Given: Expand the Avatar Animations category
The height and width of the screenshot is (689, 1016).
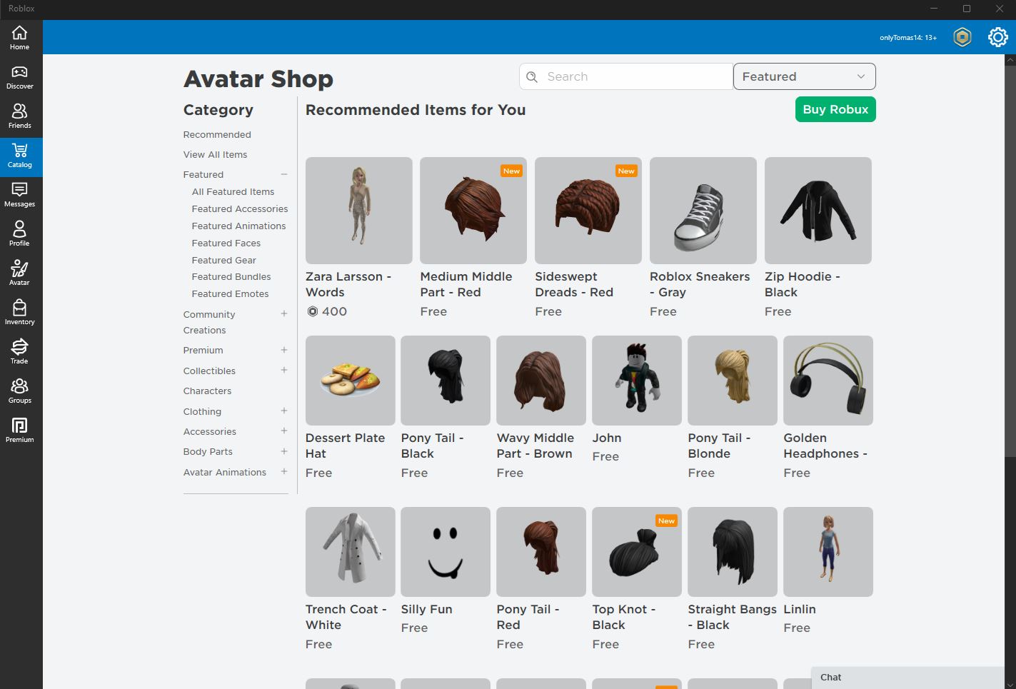Looking at the screenshot, I should [x=284, y=471].
